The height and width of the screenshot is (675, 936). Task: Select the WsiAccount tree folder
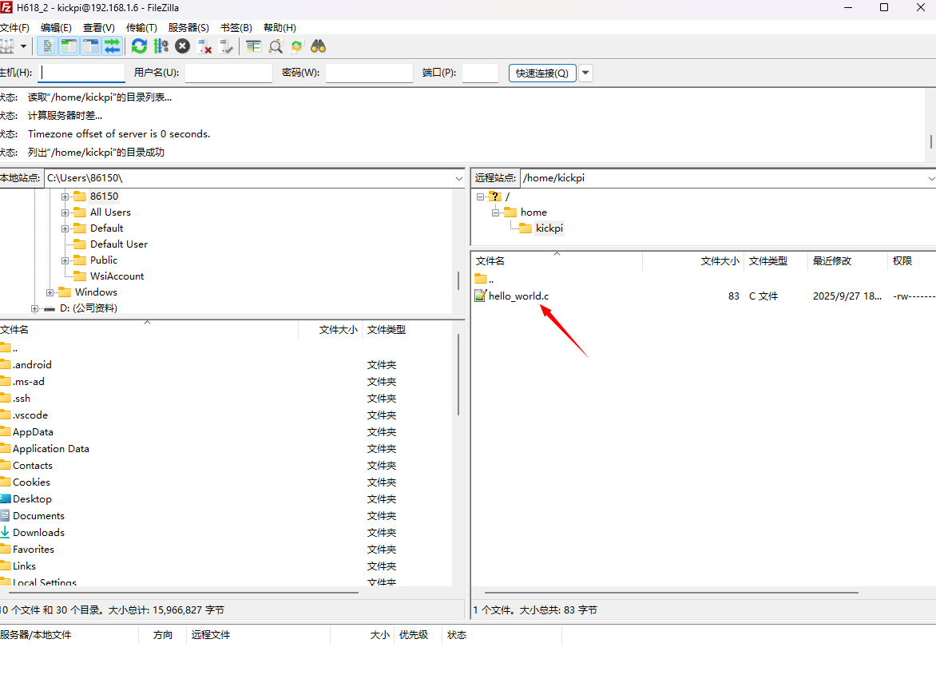[x=117, y=276]
